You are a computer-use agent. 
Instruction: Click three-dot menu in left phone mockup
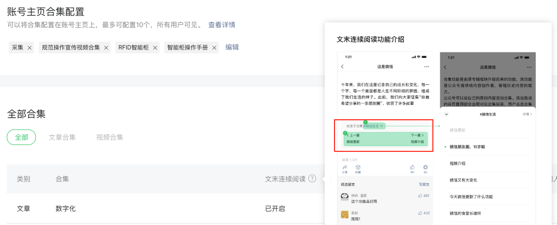[x=427, y=66]
